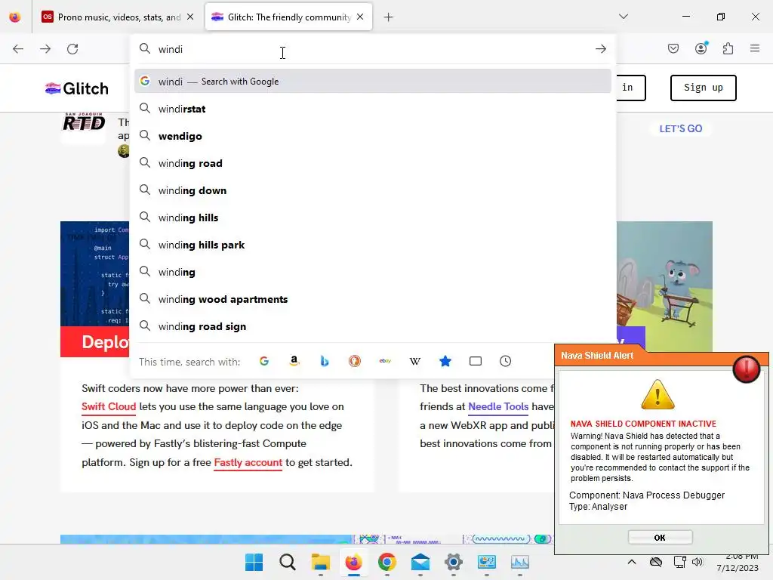Open Settings gear from taskbar
The image size is (773, 580).
[x=454, y=562]
